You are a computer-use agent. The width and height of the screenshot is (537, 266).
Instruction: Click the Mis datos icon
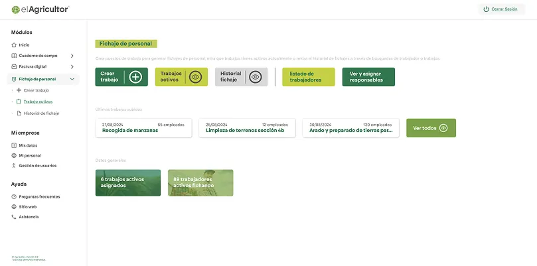coord(14,145)
